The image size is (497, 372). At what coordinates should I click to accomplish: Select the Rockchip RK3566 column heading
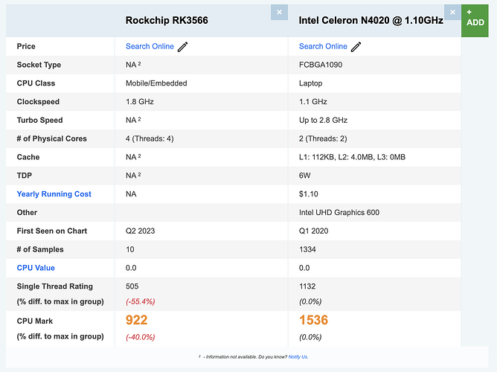tap(167, 20)
